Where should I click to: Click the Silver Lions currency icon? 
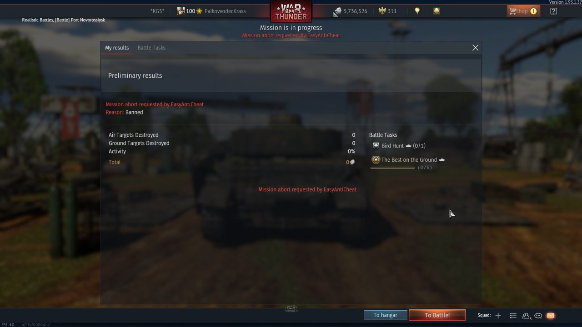coord(337,11)
